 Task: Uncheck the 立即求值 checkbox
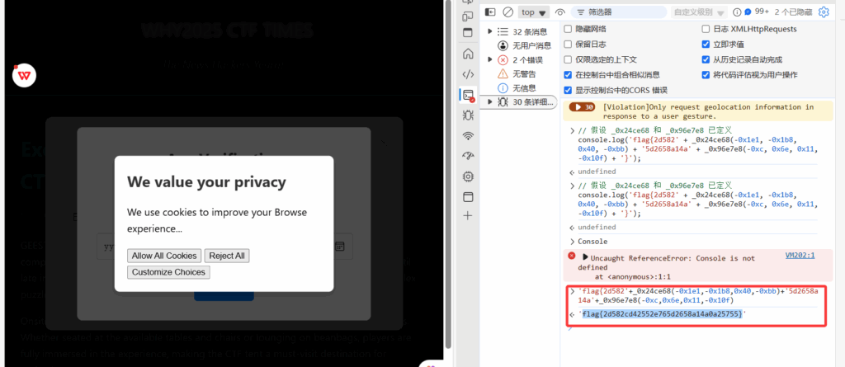[706, 45]
